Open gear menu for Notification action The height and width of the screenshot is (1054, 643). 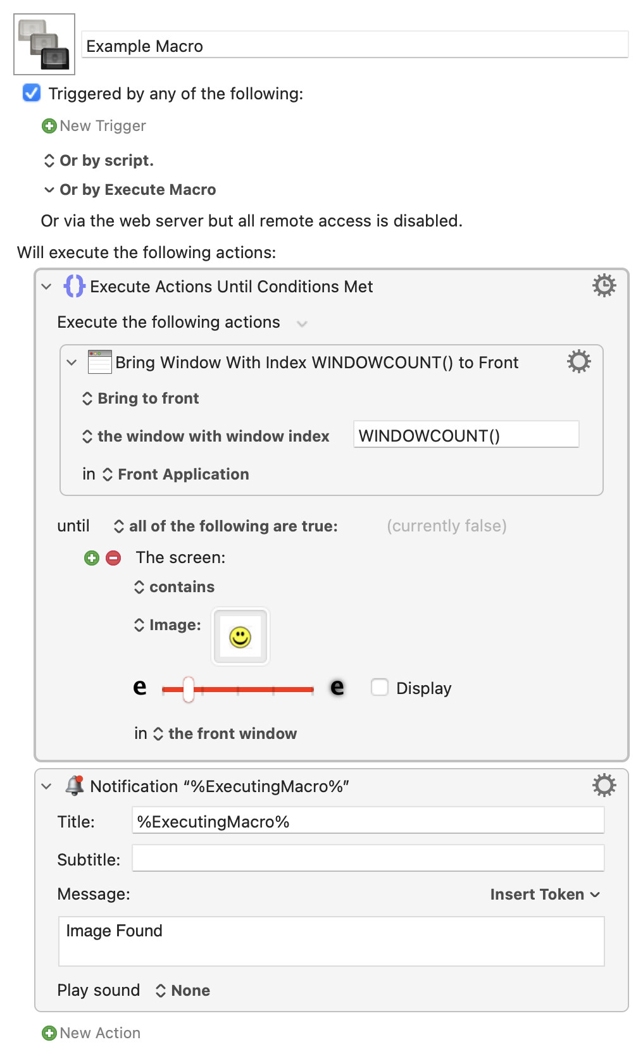click(604, 786)
